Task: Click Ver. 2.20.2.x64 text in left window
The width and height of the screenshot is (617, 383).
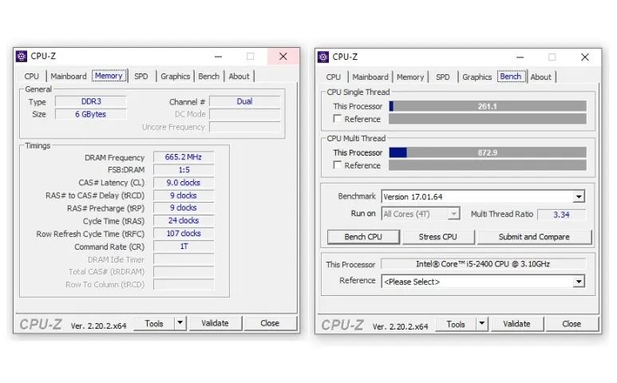Action: click(98, 326)
